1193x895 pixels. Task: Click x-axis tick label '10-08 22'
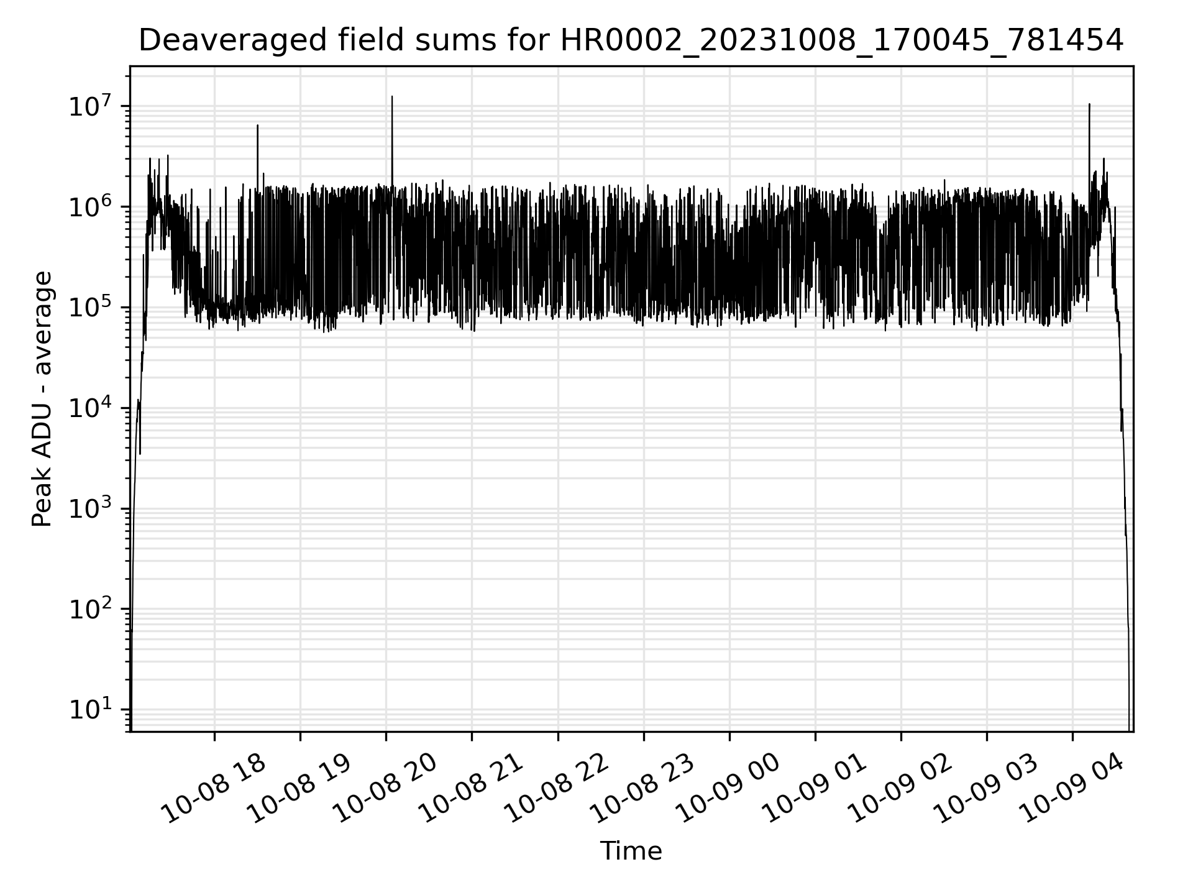557,788
